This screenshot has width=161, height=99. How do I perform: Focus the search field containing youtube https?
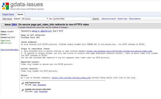(72, 19)
